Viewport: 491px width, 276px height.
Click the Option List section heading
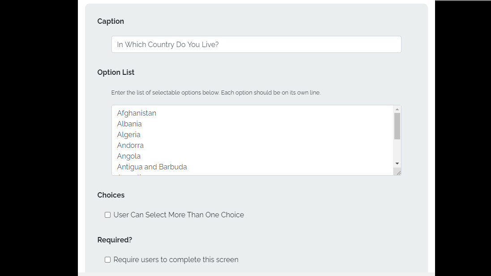[x=116, y=73]
